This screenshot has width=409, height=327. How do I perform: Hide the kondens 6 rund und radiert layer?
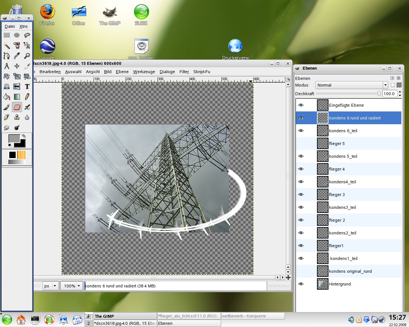[x=301, y=118]
